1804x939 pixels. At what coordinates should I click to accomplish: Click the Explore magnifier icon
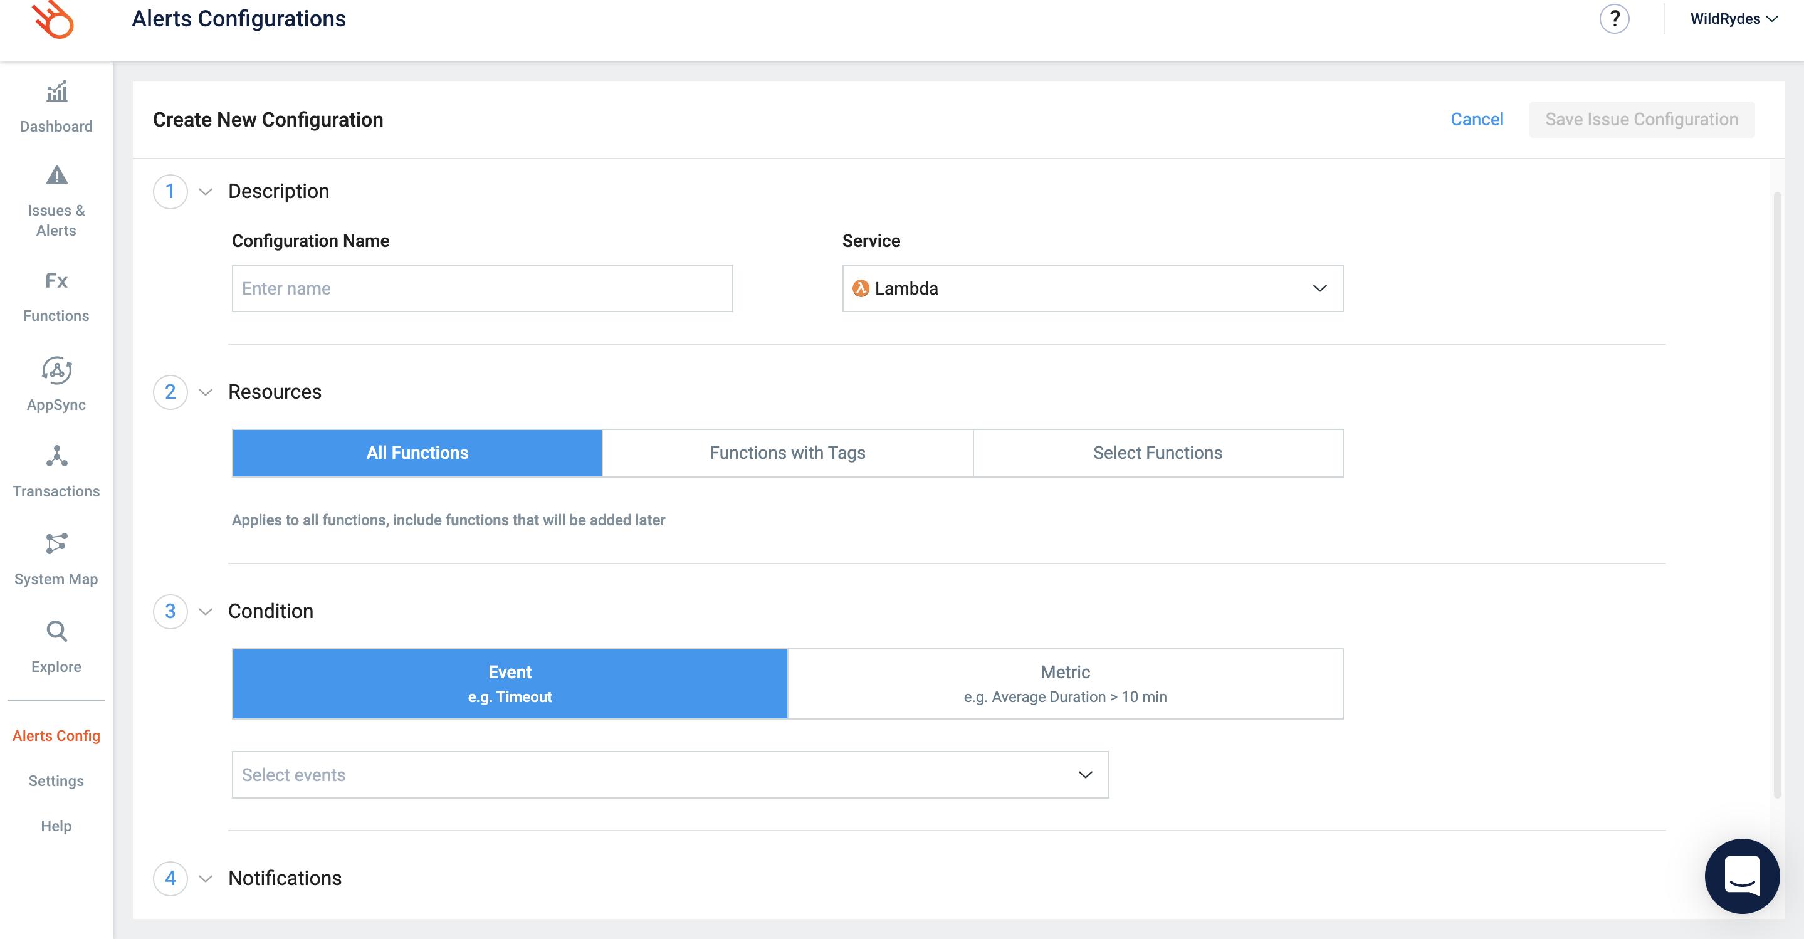coord(56,632)
